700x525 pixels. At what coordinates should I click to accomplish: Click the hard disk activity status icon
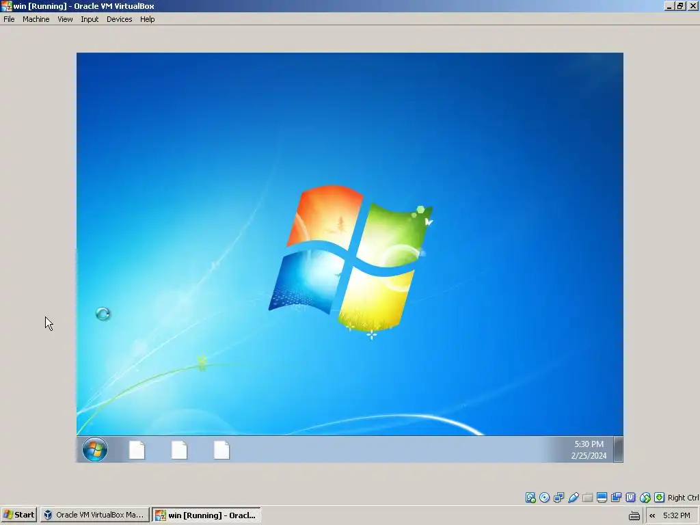tap(530, 498)
